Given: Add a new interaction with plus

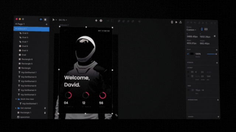Looking at the screenshot, I should click(x=218, y=100).
